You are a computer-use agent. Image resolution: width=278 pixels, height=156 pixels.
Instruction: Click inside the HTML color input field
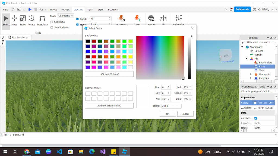[x=171, y=106]
